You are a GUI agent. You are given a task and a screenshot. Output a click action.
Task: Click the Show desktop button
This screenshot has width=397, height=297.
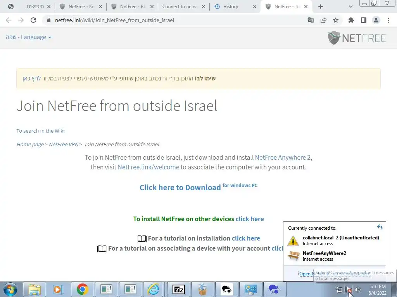(394, 290)
